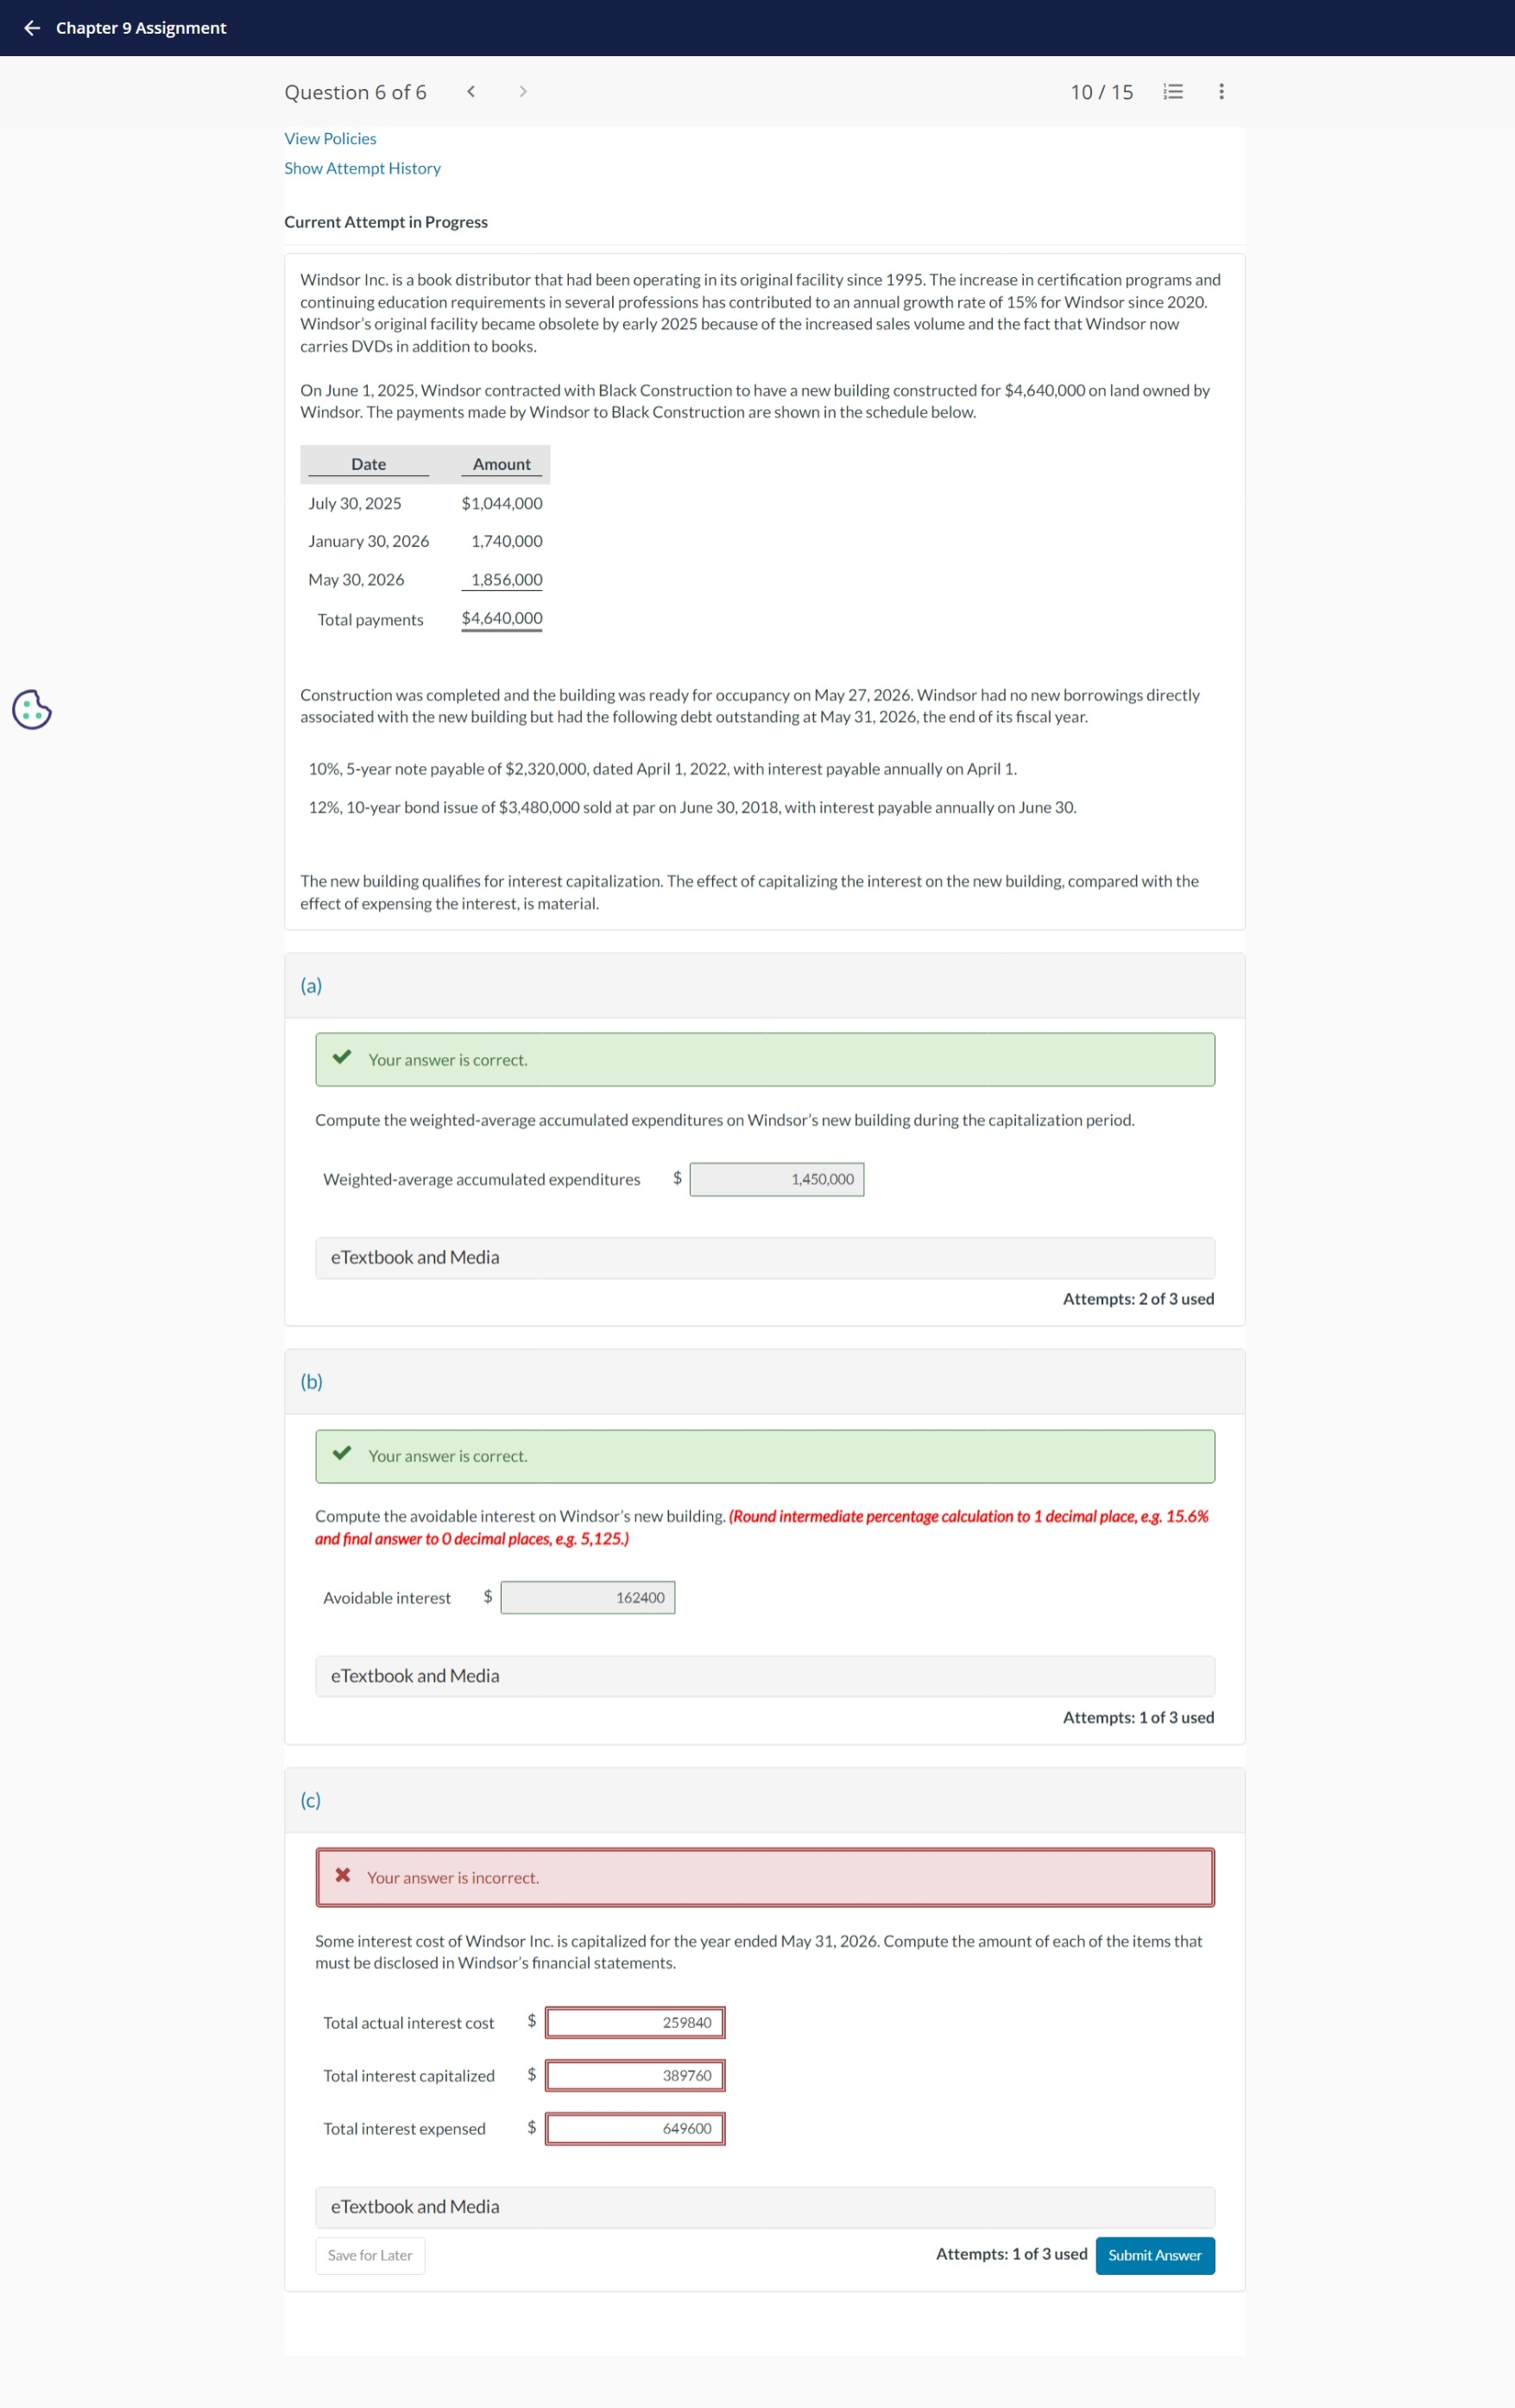The width and height of the screenshot is (1515, 2408).
Task: Click the $4,640,000 total payments cell
Action: click(x=502, y=618)
